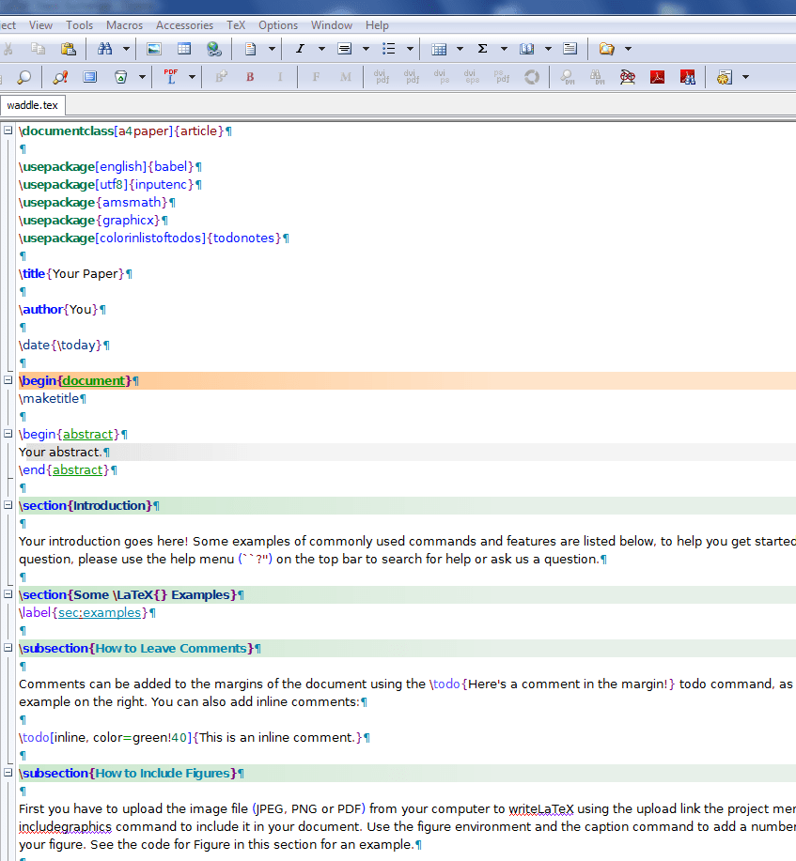796x861 pixels.
Task: Click the sec:examples label reference
Action: pos(101,613)
